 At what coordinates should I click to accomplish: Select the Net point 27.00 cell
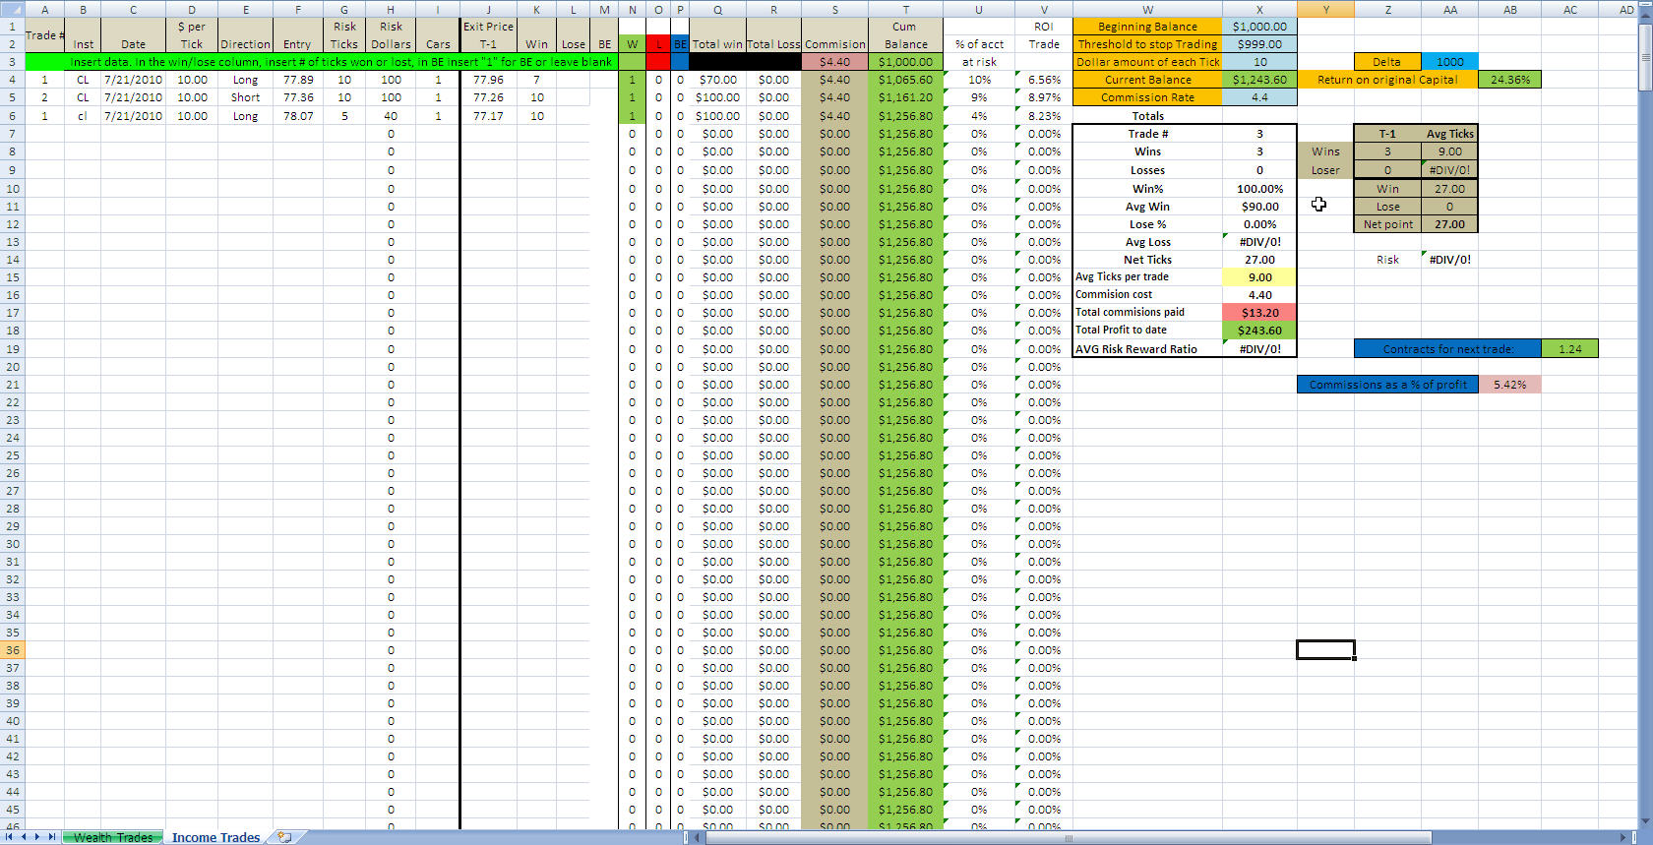point(1449,224)
